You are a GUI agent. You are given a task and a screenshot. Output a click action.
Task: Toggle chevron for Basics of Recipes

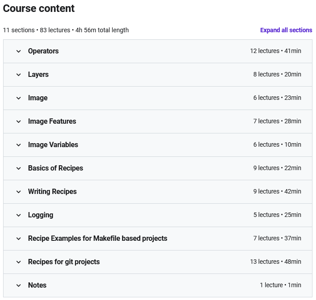click(19, 168)
